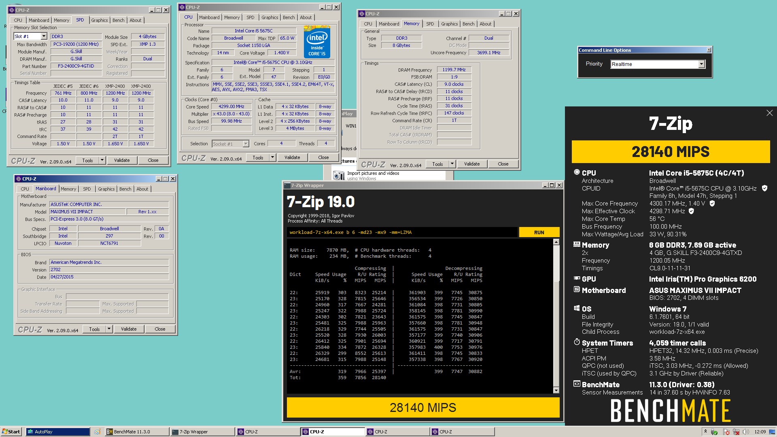Click shield icon beside Max Core Frequency
Viewport: 777px width, 437px height.
click(712, 203)
